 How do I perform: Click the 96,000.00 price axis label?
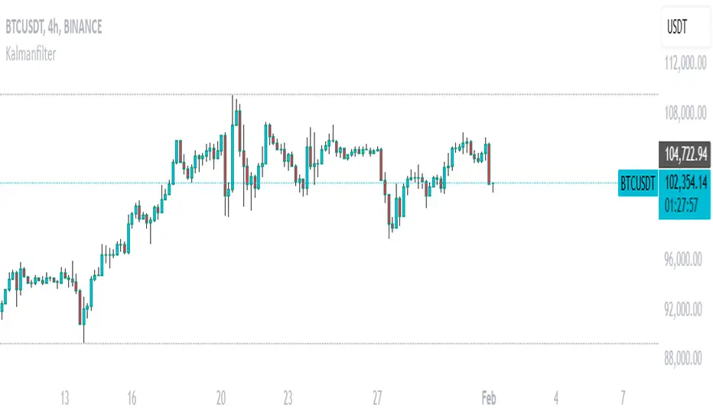coord(685,260)
